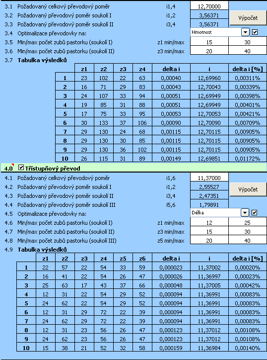Click Výpočet button for two-stage gear
Viewport: 267px width, 360px height.
tap(248, 18)
